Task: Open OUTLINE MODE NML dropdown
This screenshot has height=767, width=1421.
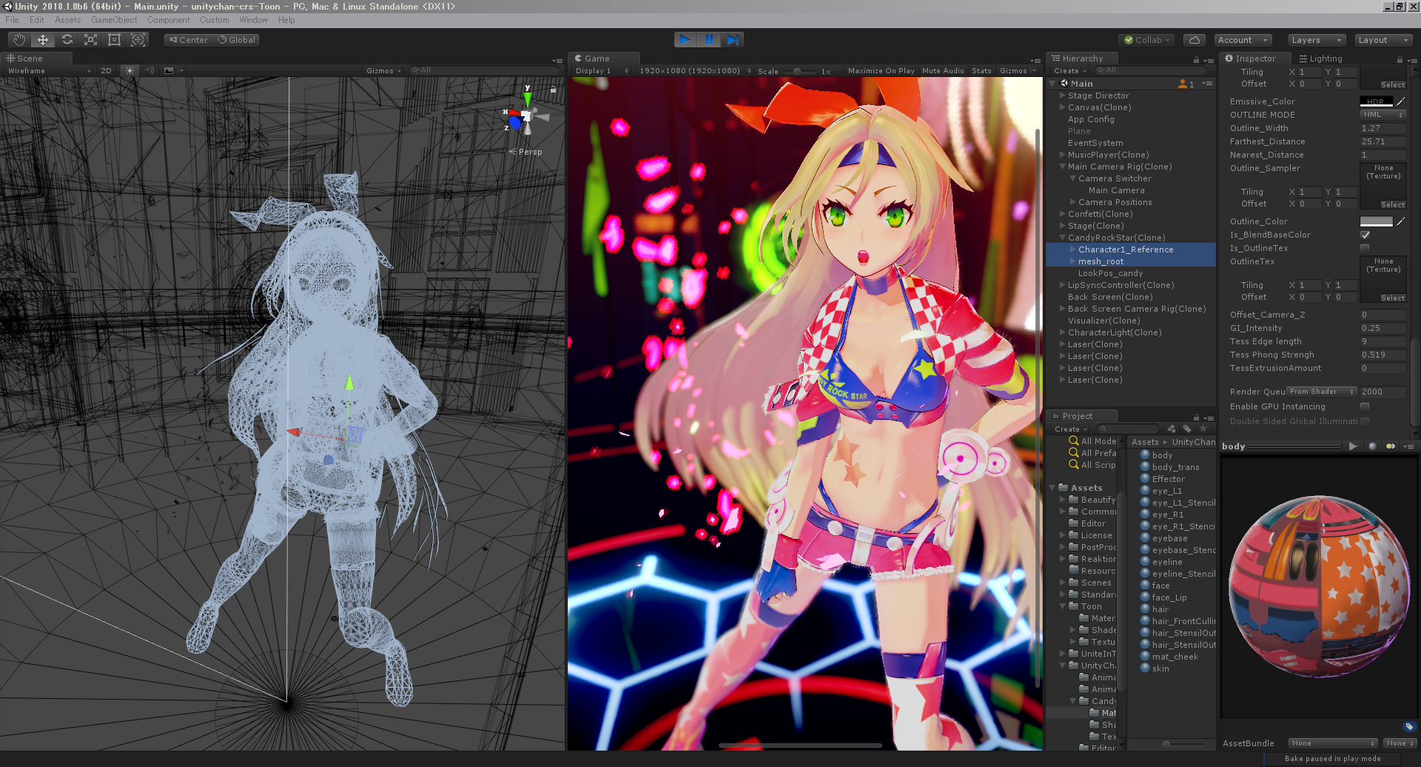Action: [1383, 115]
